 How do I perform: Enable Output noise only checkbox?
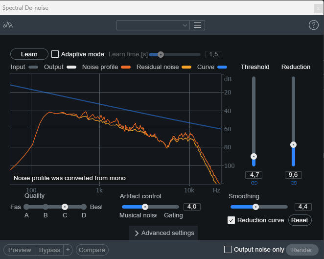tap(228, 250)
